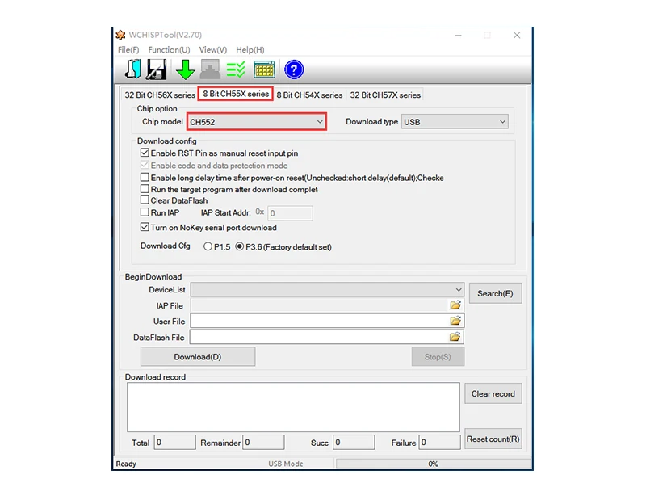Open the Function(U) menu

pos(169,50)
